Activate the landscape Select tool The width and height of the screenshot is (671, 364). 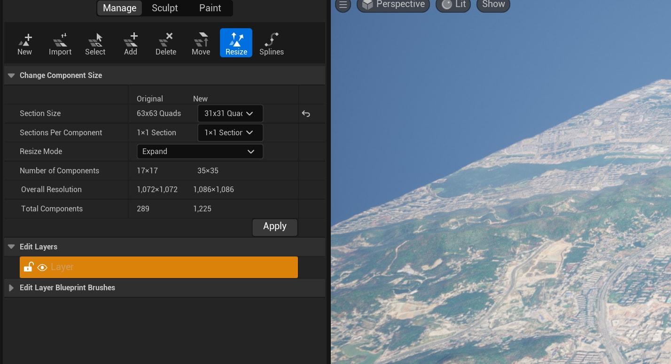point(95,44)
